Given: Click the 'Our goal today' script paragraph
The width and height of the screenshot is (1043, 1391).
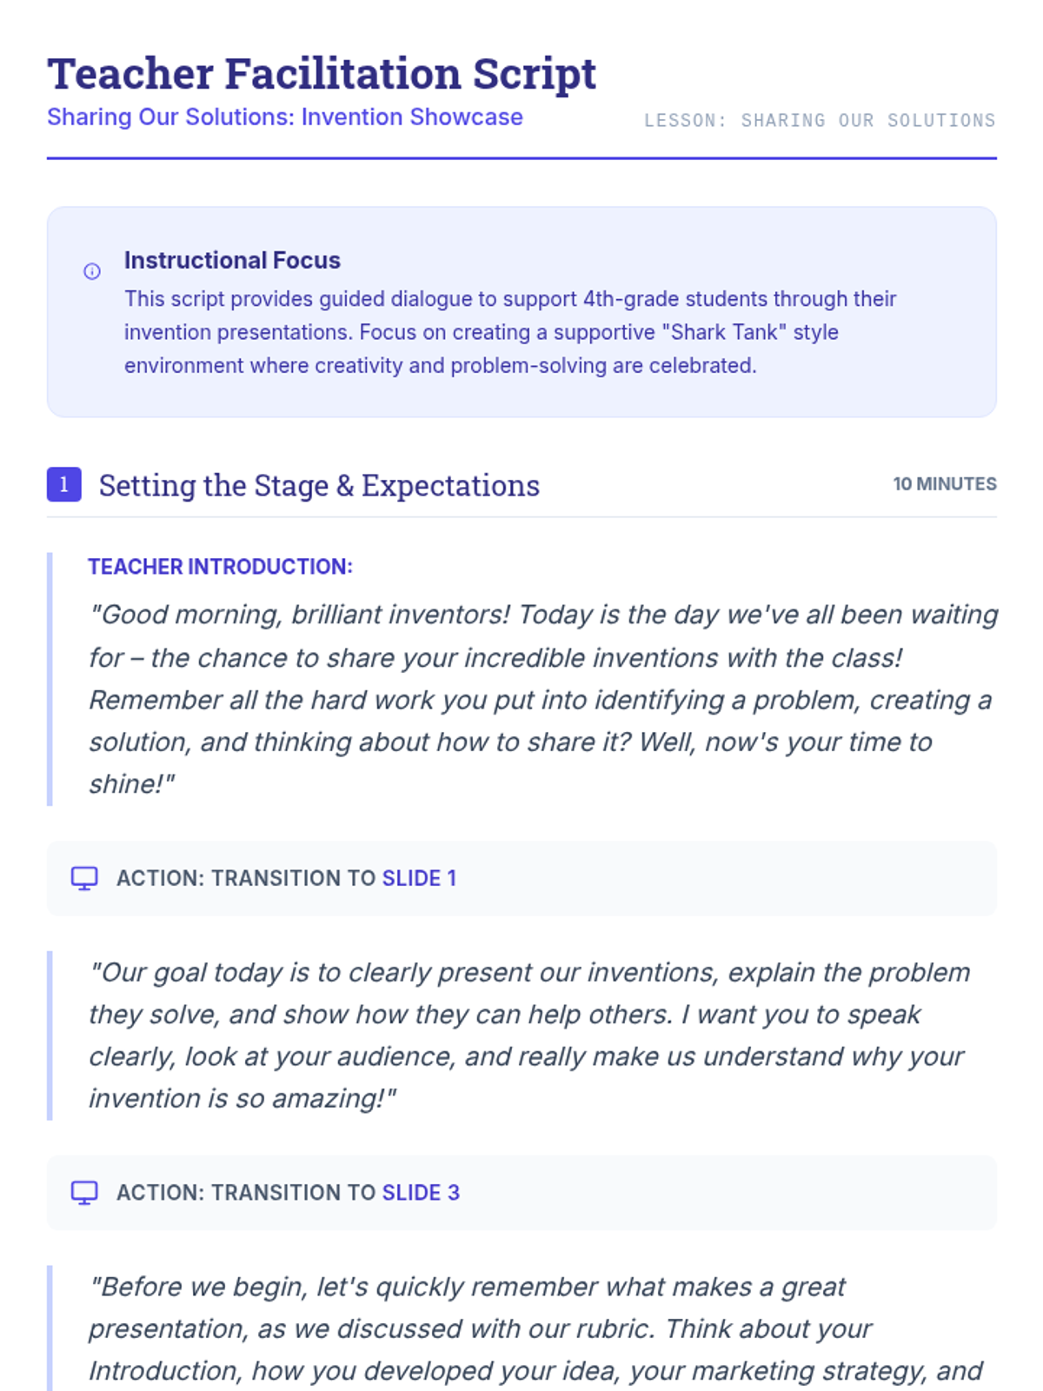Looking at the screenshot, I should 527,1035.
